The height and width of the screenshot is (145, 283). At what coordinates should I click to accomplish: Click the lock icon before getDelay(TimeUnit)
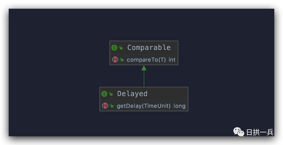(x=112, y=106)
